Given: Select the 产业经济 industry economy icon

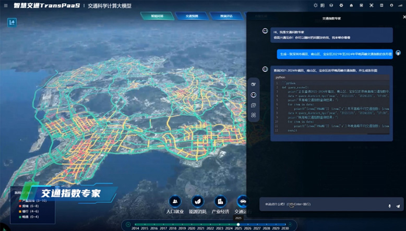Looking at the screenshot, I should click(221, 201).
